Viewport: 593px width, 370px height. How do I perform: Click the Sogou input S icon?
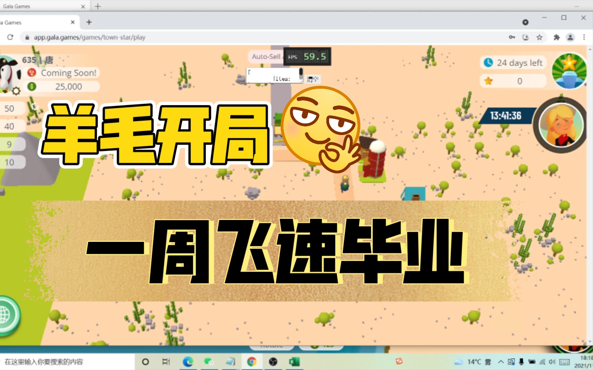[x=399, y=361]
